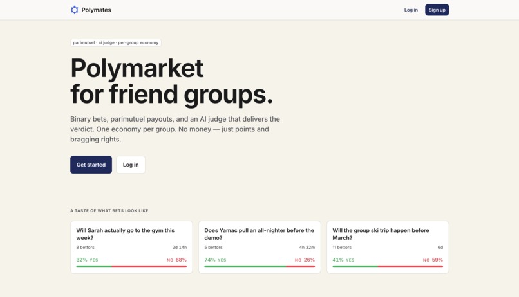Viewport: 519px width, 297px height.
Task: Click the Binary bets description paragraph
Action: 175,129
